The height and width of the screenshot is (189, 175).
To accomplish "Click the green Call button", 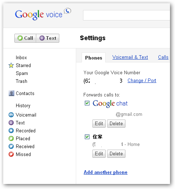I will (x=25, y=38).
